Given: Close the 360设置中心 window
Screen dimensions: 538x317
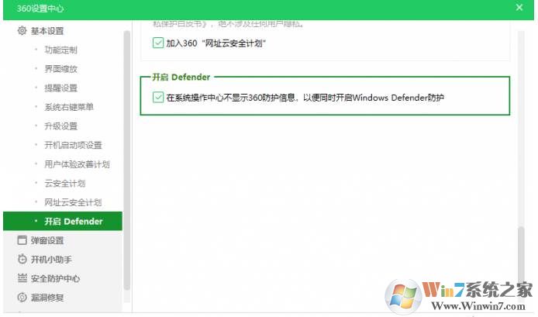Looking at the screenshot, I should [x=519, y=8].
